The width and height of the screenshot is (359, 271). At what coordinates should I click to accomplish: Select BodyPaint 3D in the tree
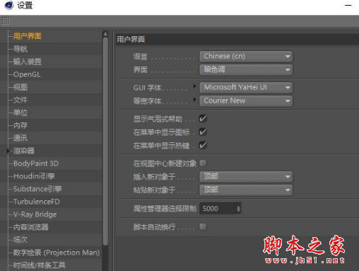click(36, 163)
